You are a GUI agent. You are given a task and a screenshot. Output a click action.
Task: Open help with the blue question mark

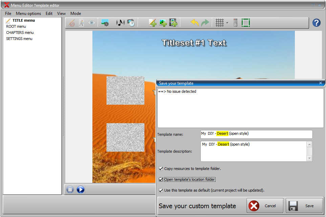(x=317, y=23)
